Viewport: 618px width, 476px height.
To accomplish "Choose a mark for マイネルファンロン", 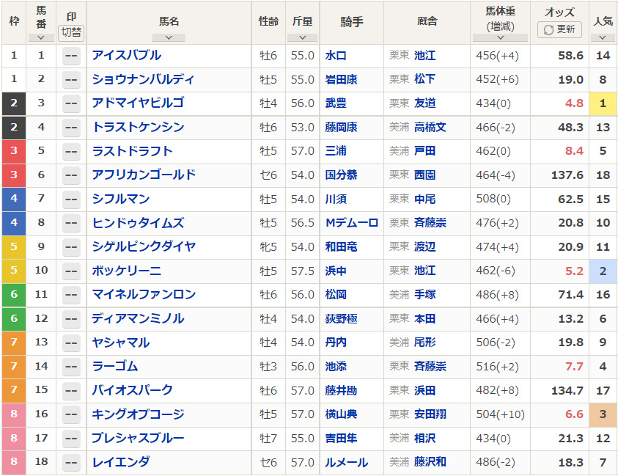I will (71, 295).
